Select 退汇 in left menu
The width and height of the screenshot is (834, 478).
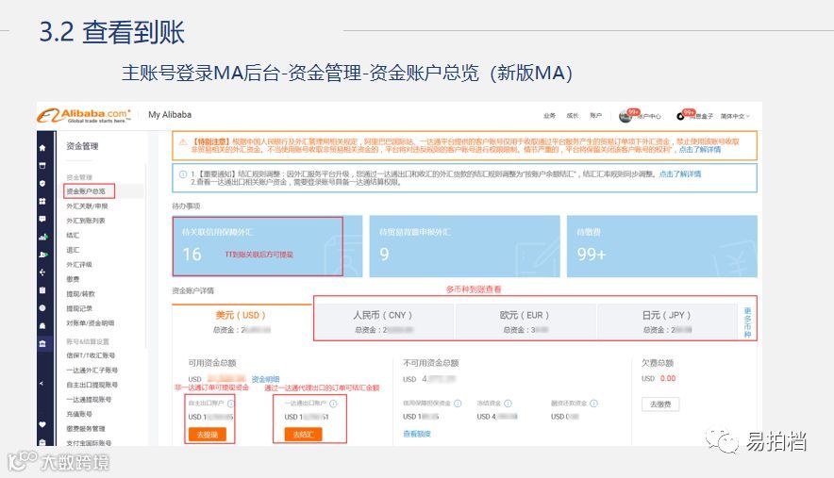[x=73, y=250]
